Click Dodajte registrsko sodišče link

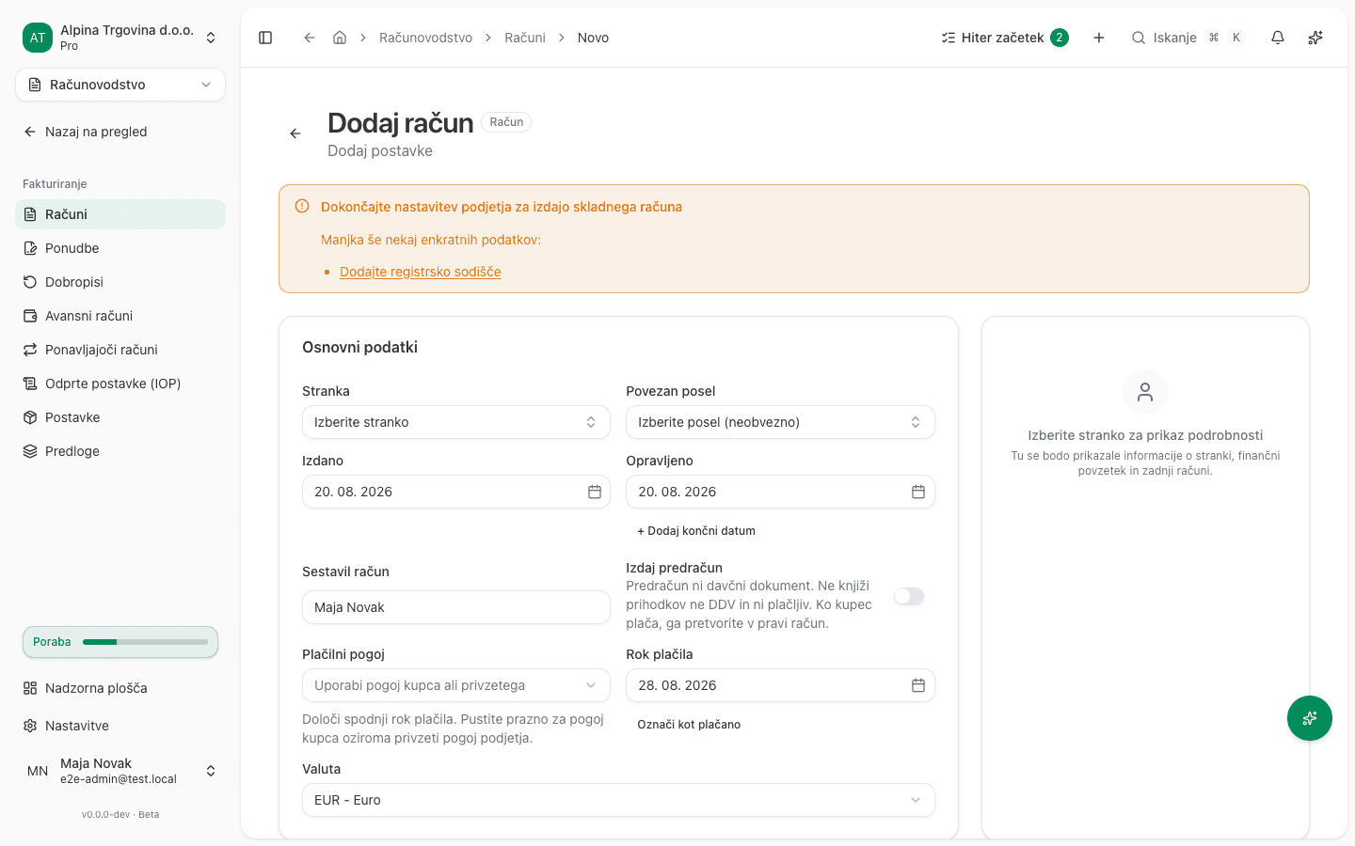[420, 272]
